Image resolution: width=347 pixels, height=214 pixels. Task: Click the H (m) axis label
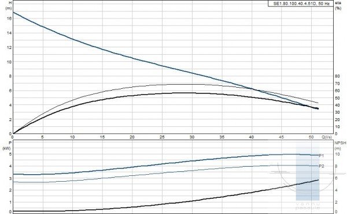coord(9,6)
